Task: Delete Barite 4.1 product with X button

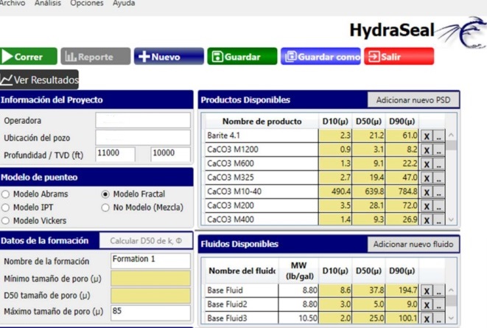Action: [x=427, y=136]
